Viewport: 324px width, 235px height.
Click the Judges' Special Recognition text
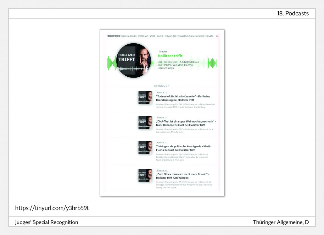pos(47,222)
